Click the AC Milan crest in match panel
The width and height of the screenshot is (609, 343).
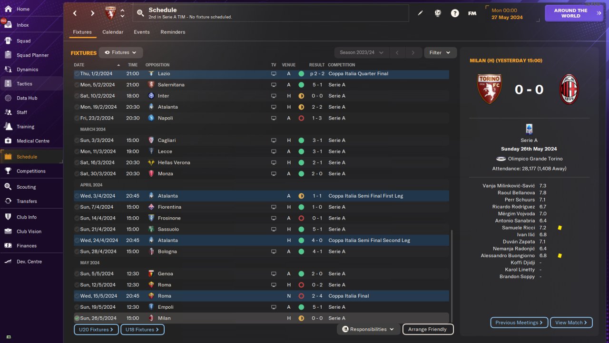(x=569, y=90)
